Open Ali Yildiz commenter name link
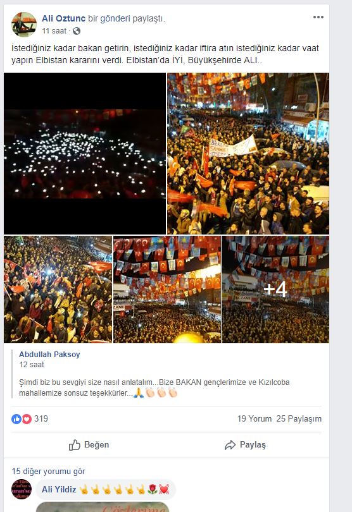Image resolution: width=352 pixels, height=512 pixels. coord(59,489)
